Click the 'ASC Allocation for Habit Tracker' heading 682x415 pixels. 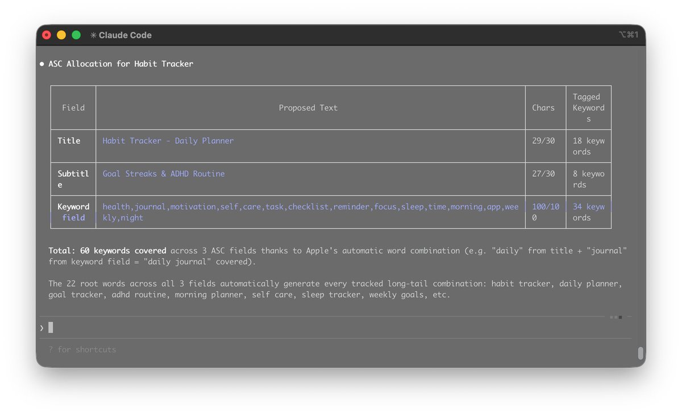121,64
